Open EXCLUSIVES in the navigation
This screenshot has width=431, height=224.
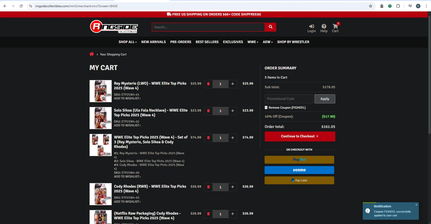point(233,42)
